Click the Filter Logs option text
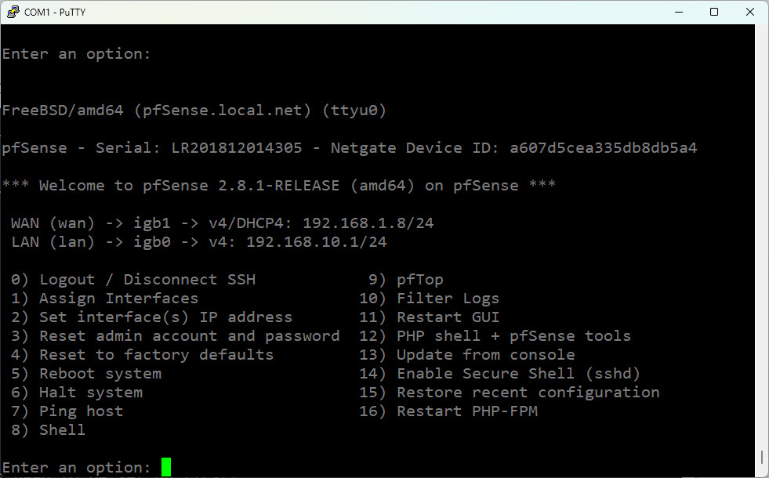The image size is (769, 478). (448, 299)
